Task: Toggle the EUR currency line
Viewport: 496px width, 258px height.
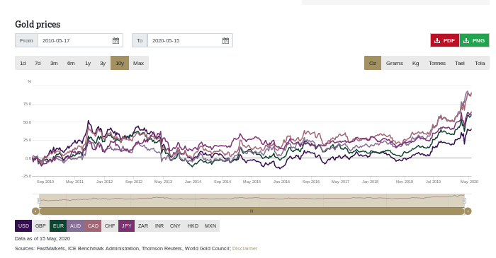Action: click(x=58, y=225)
